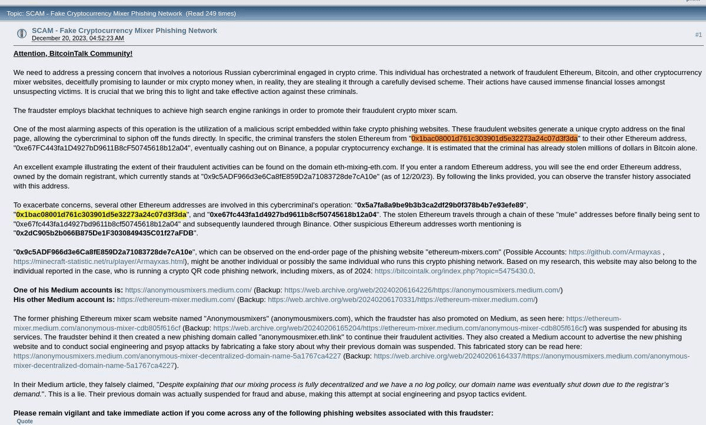The image size is (706, 425).
Task: Open the post title link 'SCAM - Fake Cryptocurrency Mixer Phishing Network'
Action: point(124,31)
